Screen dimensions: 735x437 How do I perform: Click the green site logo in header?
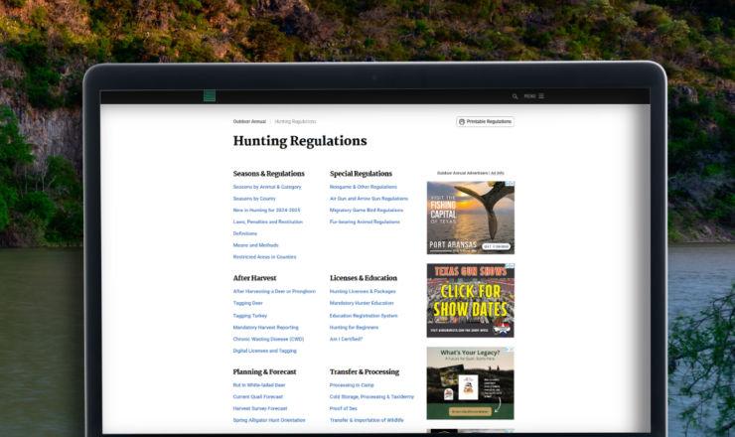[x=209, y=95]
